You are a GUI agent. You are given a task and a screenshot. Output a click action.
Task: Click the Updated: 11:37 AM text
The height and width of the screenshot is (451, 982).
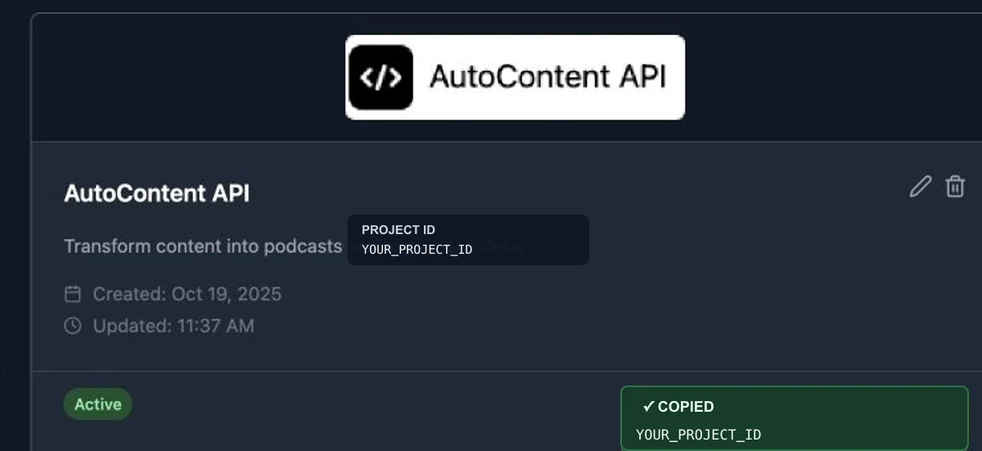pyautogui.click(x=173, y=326)
